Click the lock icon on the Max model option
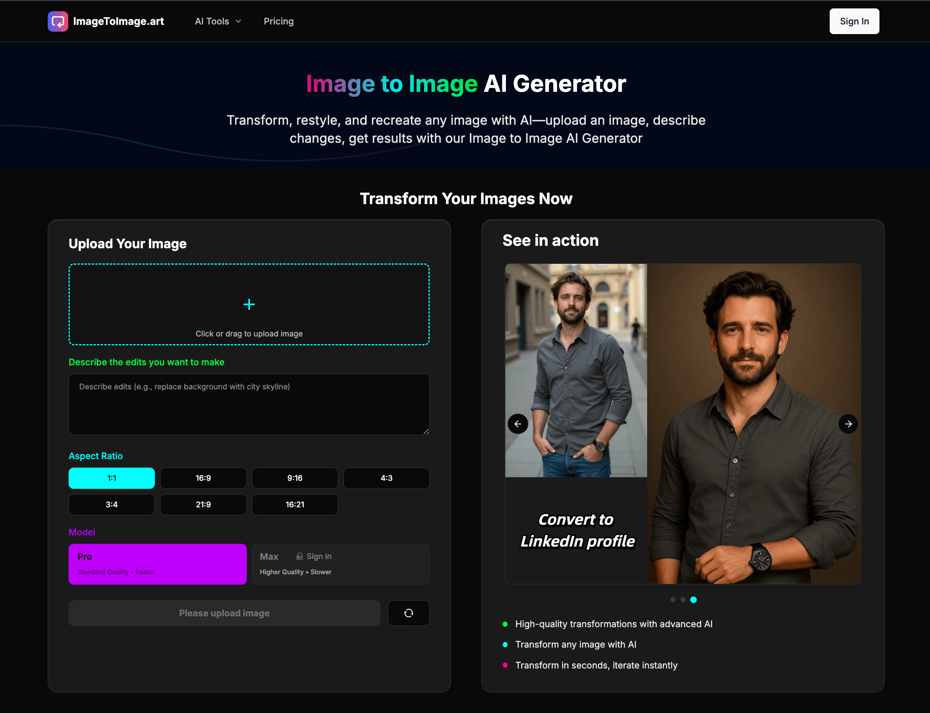The height and width of the screenshot is (713, 930). pos(299,556)
